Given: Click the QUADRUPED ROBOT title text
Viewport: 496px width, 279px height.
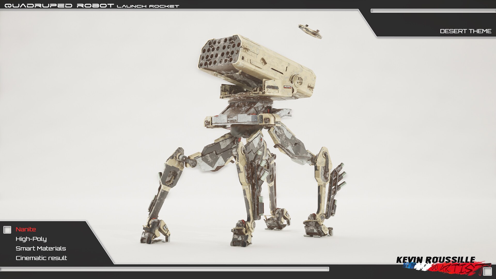Looking at the screenshot, I should pos(59,6).
